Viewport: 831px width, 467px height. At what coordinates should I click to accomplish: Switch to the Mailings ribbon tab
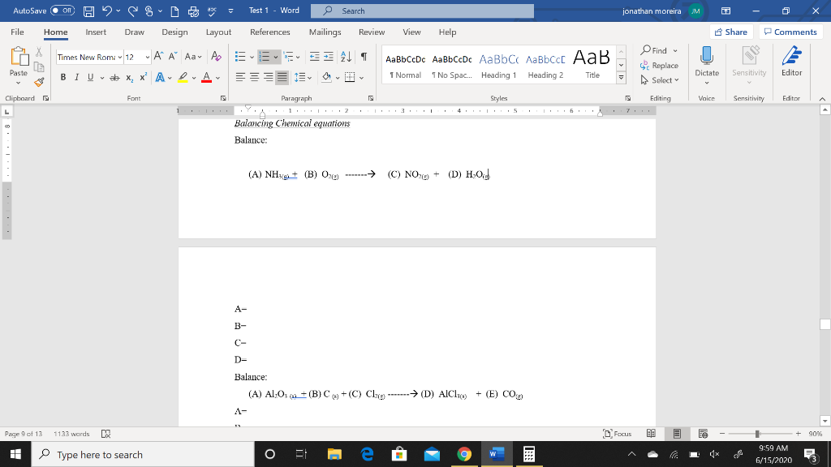325,32
